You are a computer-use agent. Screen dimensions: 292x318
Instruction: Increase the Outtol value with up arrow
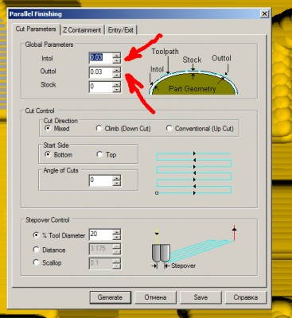(116, 70)
